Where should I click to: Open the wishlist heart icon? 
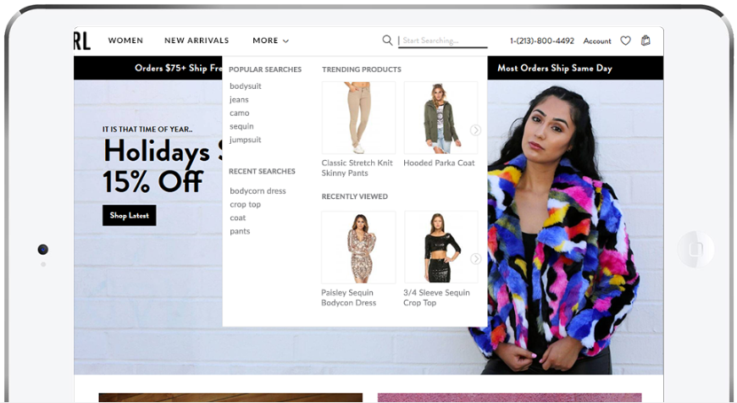[625, 41]
